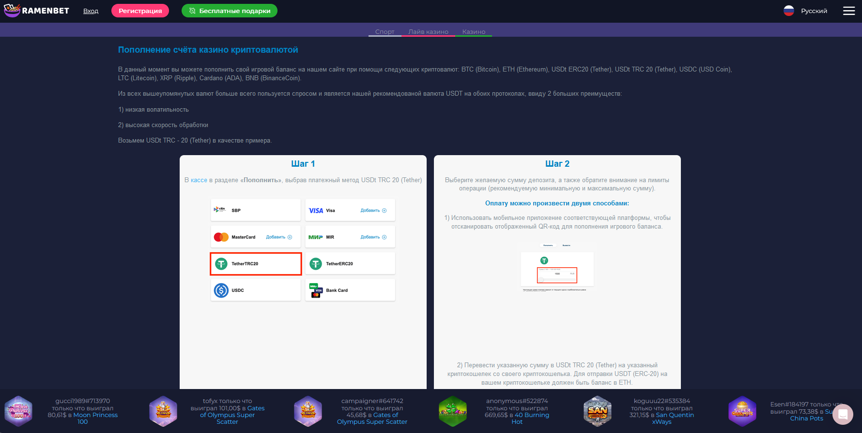
Task: Open the Русский language selector
Action: pos(814,11)
